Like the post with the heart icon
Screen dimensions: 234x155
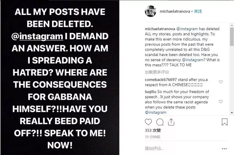148,122
